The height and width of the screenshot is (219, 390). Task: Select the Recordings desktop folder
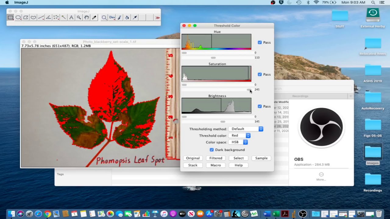[373, 182]
